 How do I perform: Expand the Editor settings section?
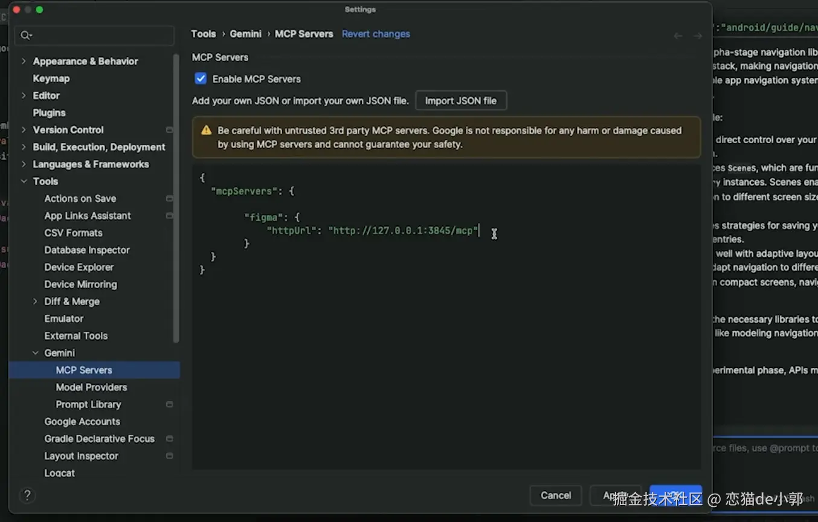click(24, 95)
